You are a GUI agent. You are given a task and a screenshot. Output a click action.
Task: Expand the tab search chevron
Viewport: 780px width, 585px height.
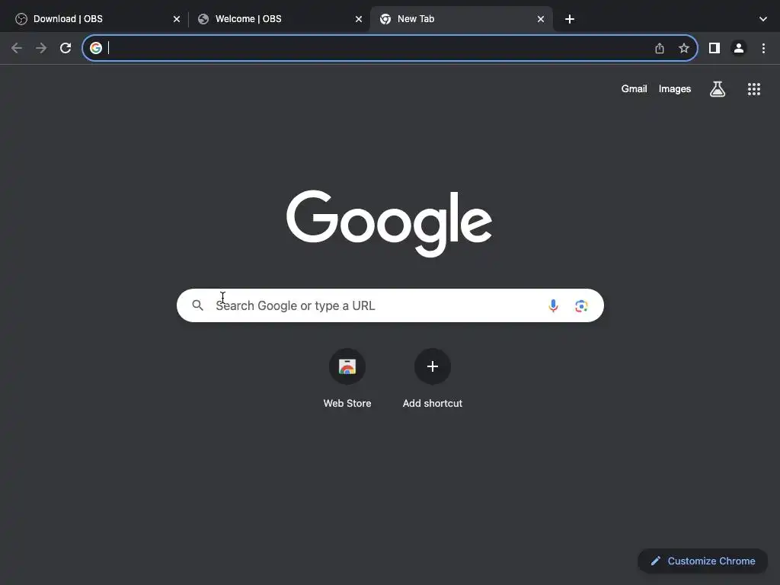763,19
